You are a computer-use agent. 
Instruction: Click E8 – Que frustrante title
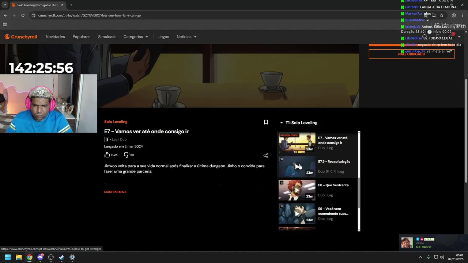coord(333,185)
